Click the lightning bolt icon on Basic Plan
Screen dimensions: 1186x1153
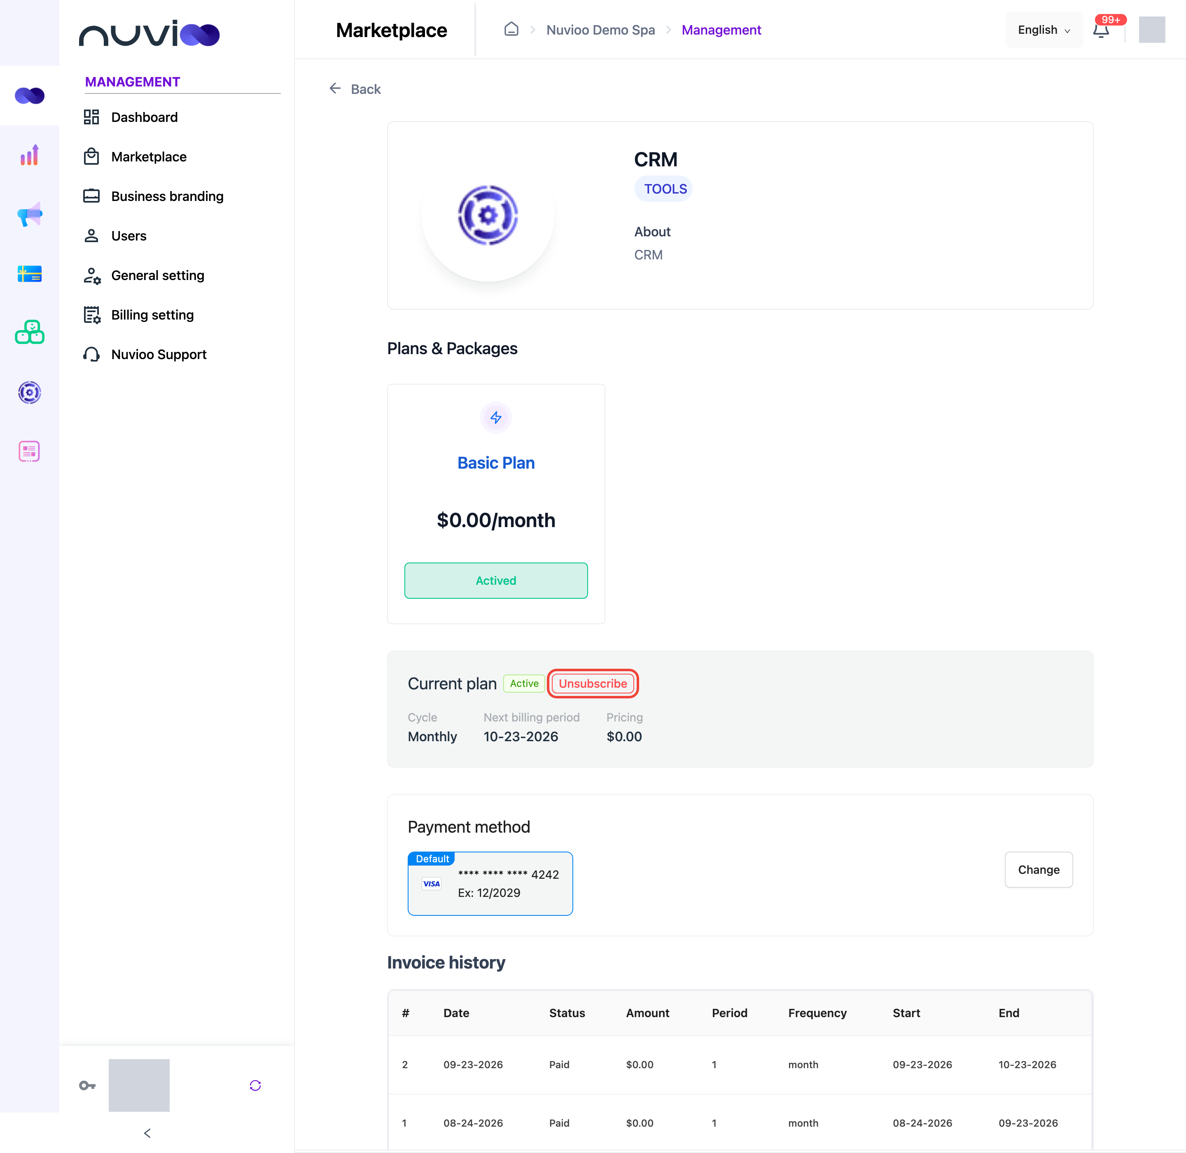pos(496,417)
